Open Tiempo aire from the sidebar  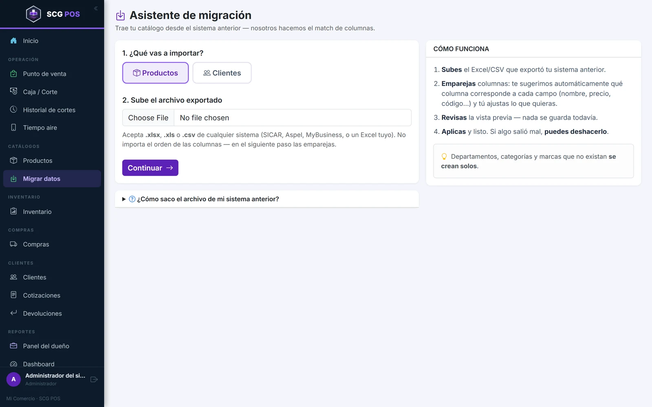(x=52, y=127)
